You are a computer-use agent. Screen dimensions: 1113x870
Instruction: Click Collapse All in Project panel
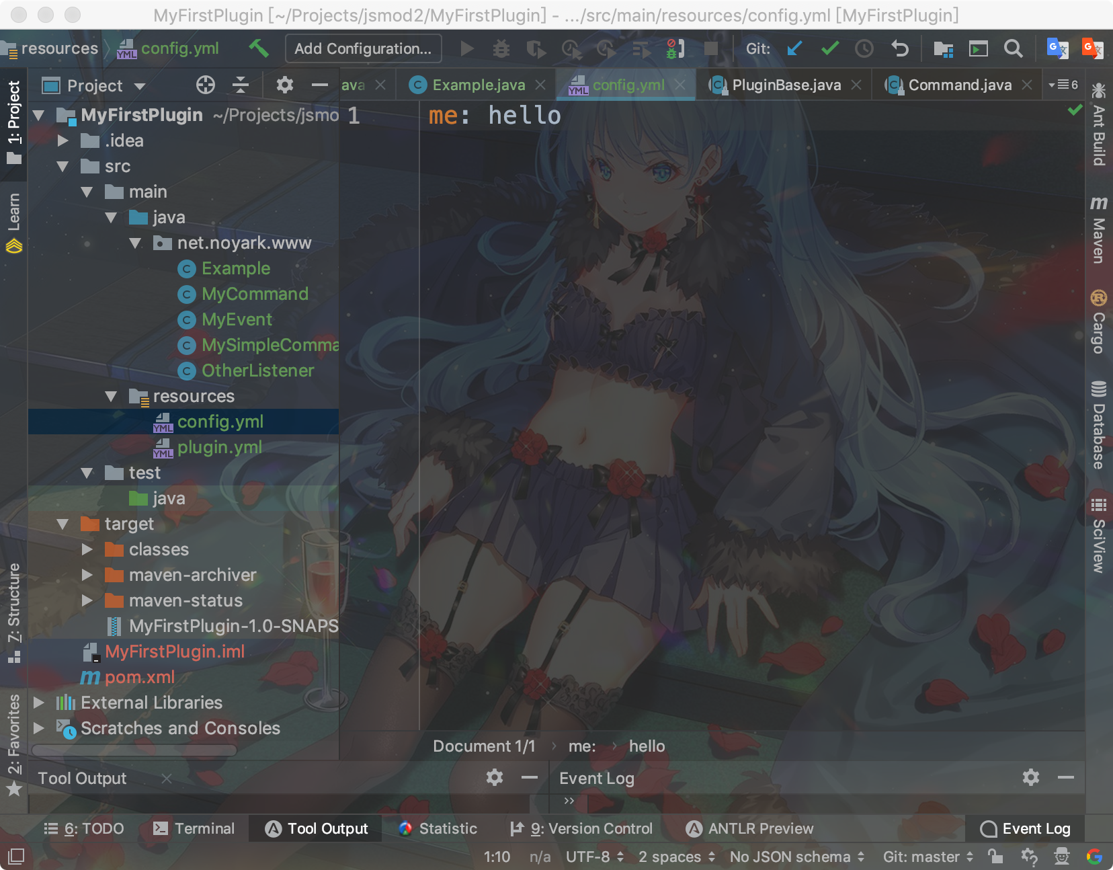pos(241,85)
